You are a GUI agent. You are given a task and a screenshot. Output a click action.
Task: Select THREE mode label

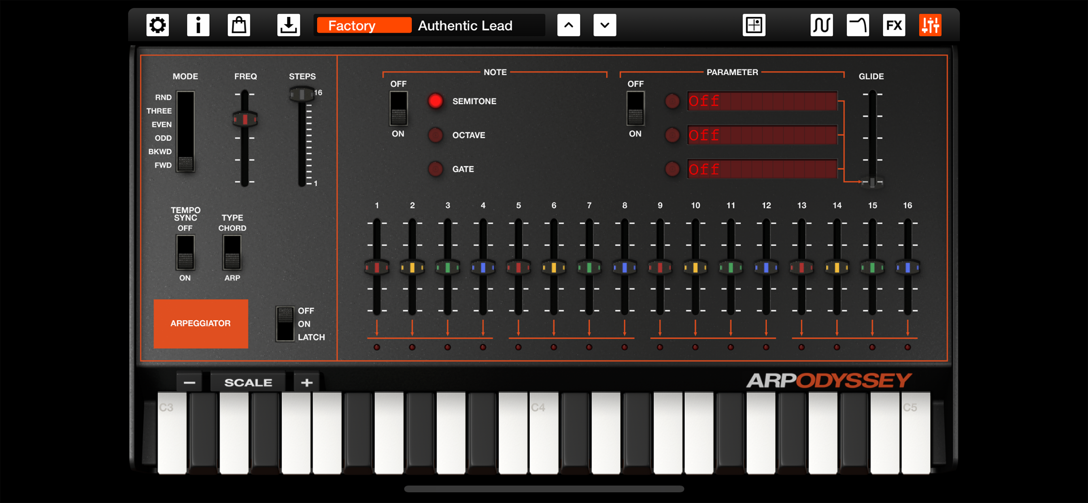tap(159, 111)
